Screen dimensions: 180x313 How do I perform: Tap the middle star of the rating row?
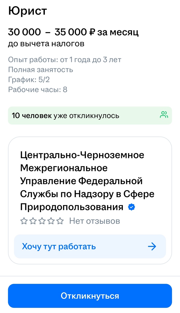pyautogui.click(x=42, y=221)
